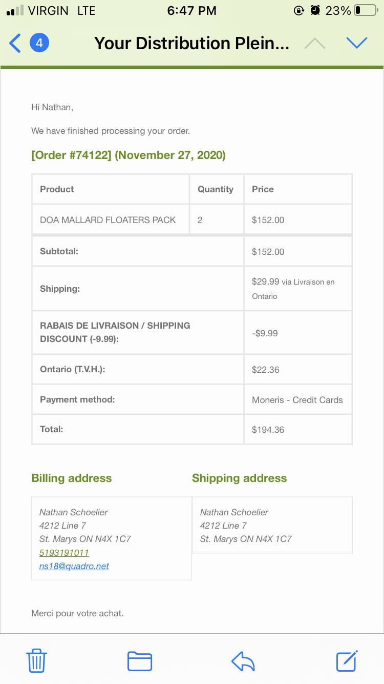Tap the Billing address heading
The image size is (384, 684).
(72, 478)
